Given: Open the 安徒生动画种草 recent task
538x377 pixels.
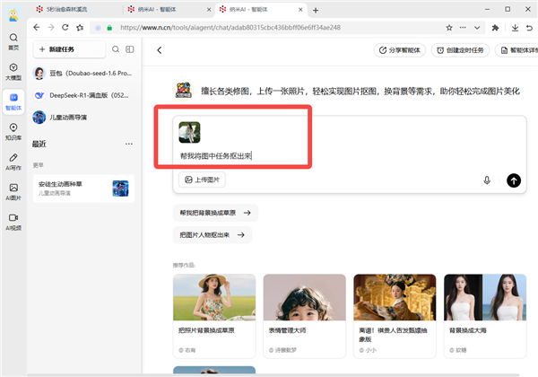Looking at the screenshot, I should pyautogui.click(x=83, y=188).
